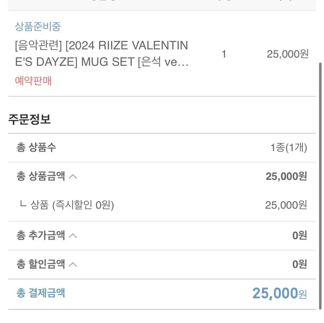Select the 상품 (즉시할인 0원) sub-row
This screenshot has width=324, height=323.
pyautogui.click(x=162, y=205)
